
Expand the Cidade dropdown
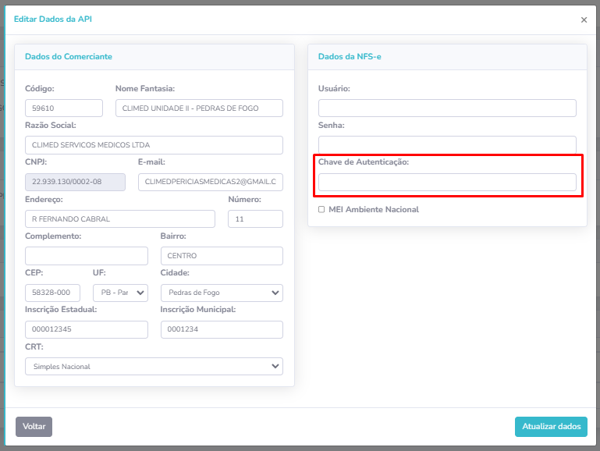click(222, 293)
